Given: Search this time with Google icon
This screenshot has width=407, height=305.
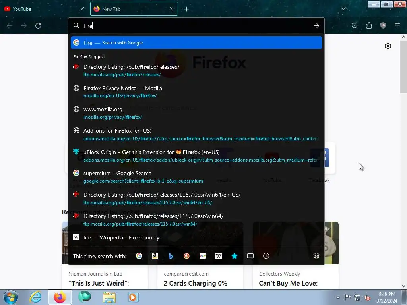Looking at the screenshot, I should click(139, 256).
